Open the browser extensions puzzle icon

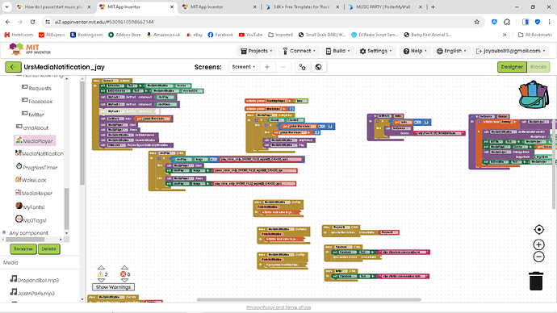click(507, 22)
